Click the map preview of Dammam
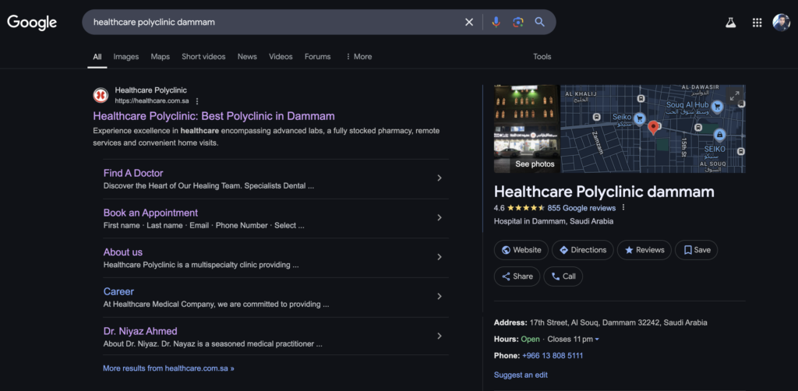The image size is (798, 391). click(653, 129)
